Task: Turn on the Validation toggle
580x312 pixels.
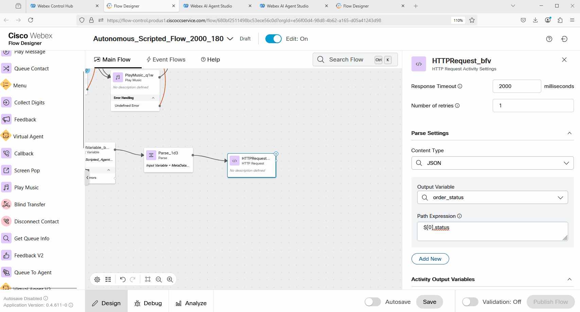Action: pos(470,302)
